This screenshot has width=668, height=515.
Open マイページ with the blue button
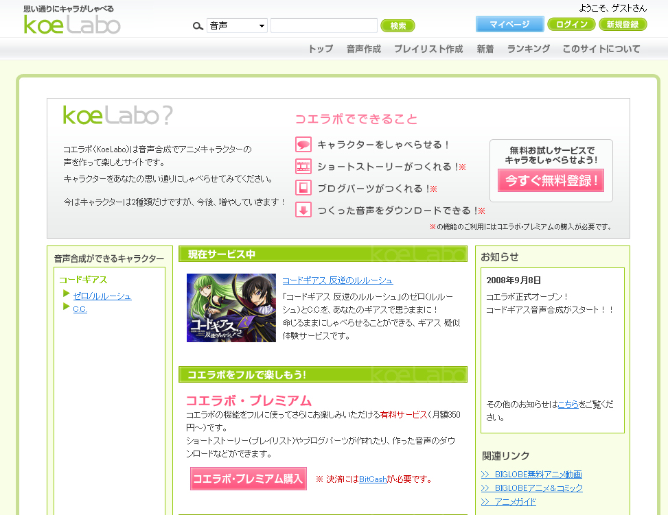point(509,24)
